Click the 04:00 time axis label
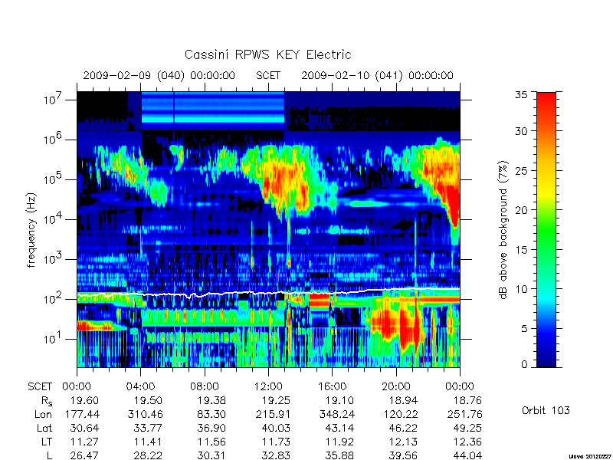Viewport: 613px width, 460px height. click(140, 387)
